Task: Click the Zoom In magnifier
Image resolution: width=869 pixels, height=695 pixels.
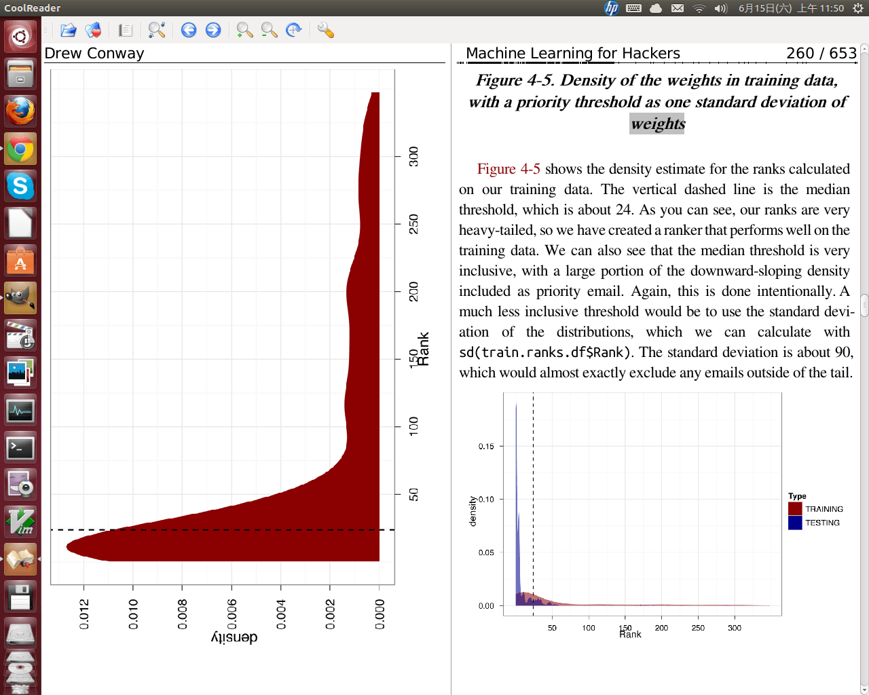Action: click(244, 30)
